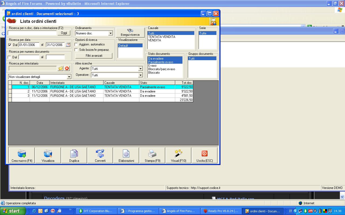The height and width of the screenshot is (215, 345).
Task: Click the Oggi button
Action: (x=64, y=33)
